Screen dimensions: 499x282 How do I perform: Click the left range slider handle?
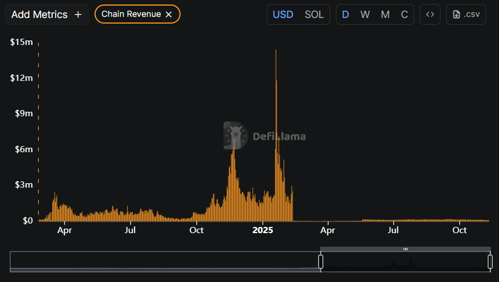321,262
